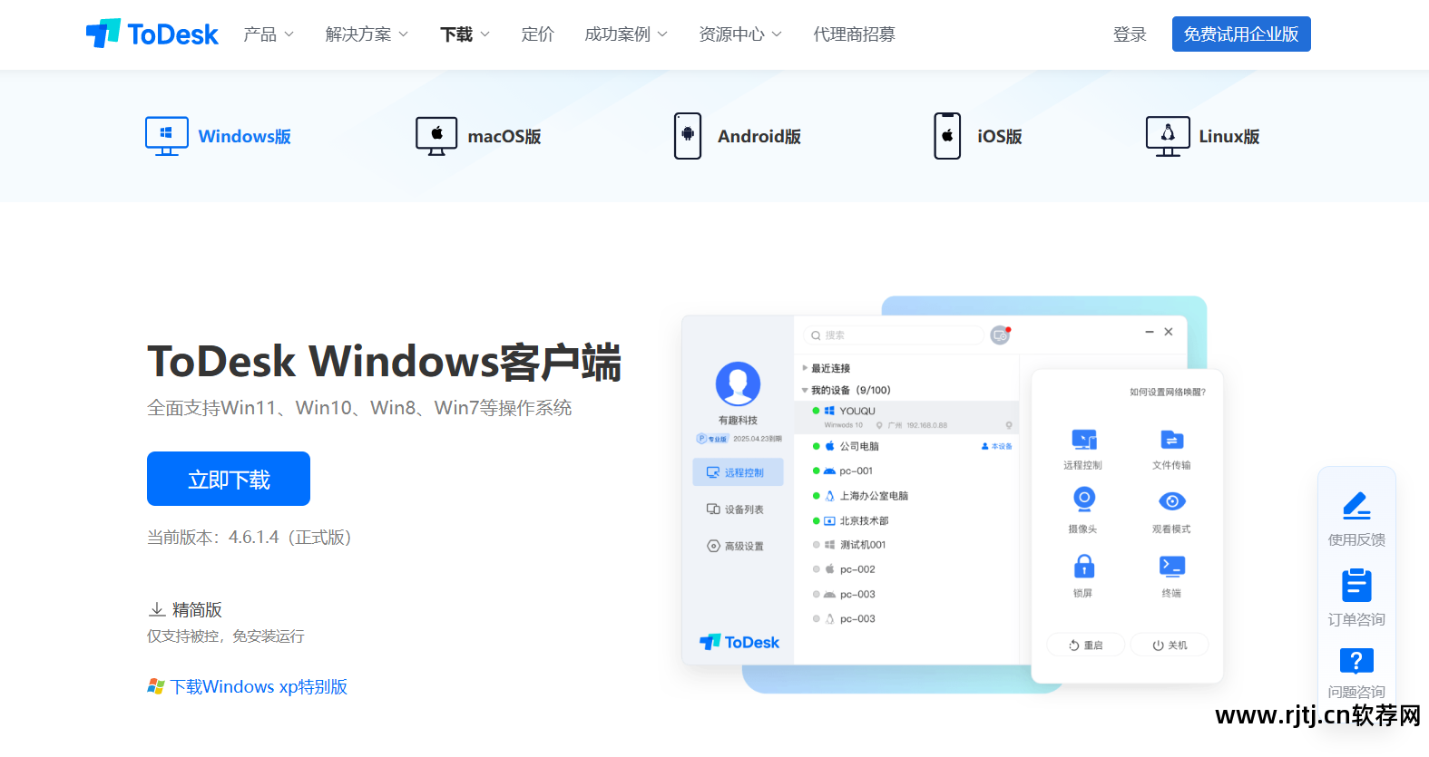Open the 下载Windows xp特别版 link
Viewport: 1429px width, 757px height.
pyautogui.click(x=248, y=686)
